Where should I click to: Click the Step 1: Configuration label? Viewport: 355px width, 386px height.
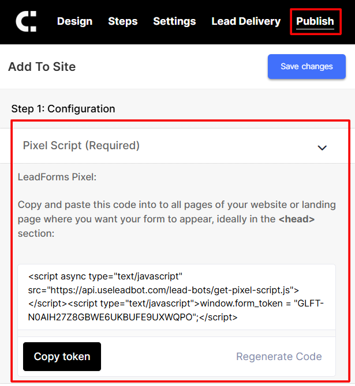pyautogui.click(x=63, y=109)
